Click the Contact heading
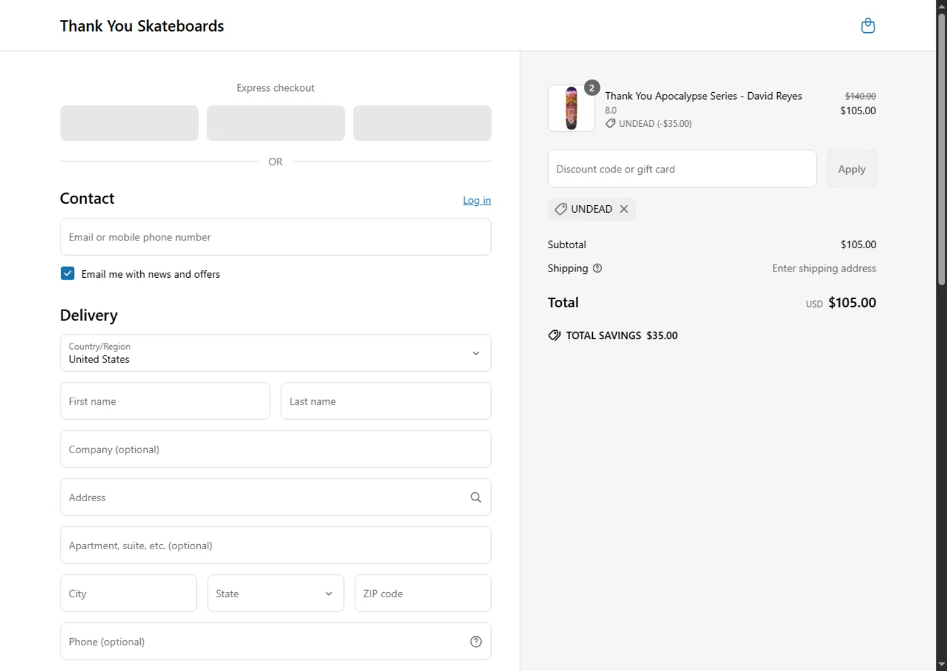The width and height of the screenshot is (947, 671). coord(87,198)
